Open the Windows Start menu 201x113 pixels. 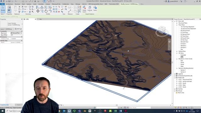click(x=3, y=111)
